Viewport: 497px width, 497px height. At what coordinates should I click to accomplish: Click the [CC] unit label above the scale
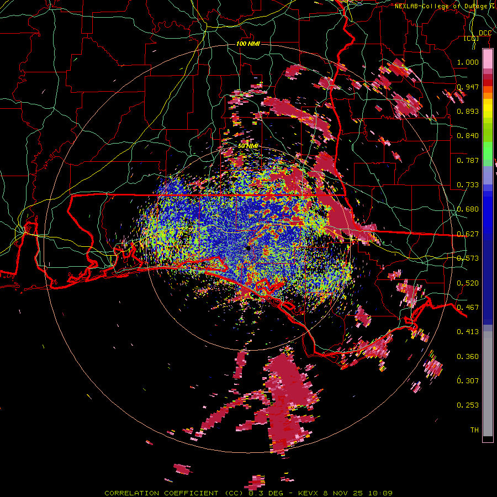(x=472, y=38)
